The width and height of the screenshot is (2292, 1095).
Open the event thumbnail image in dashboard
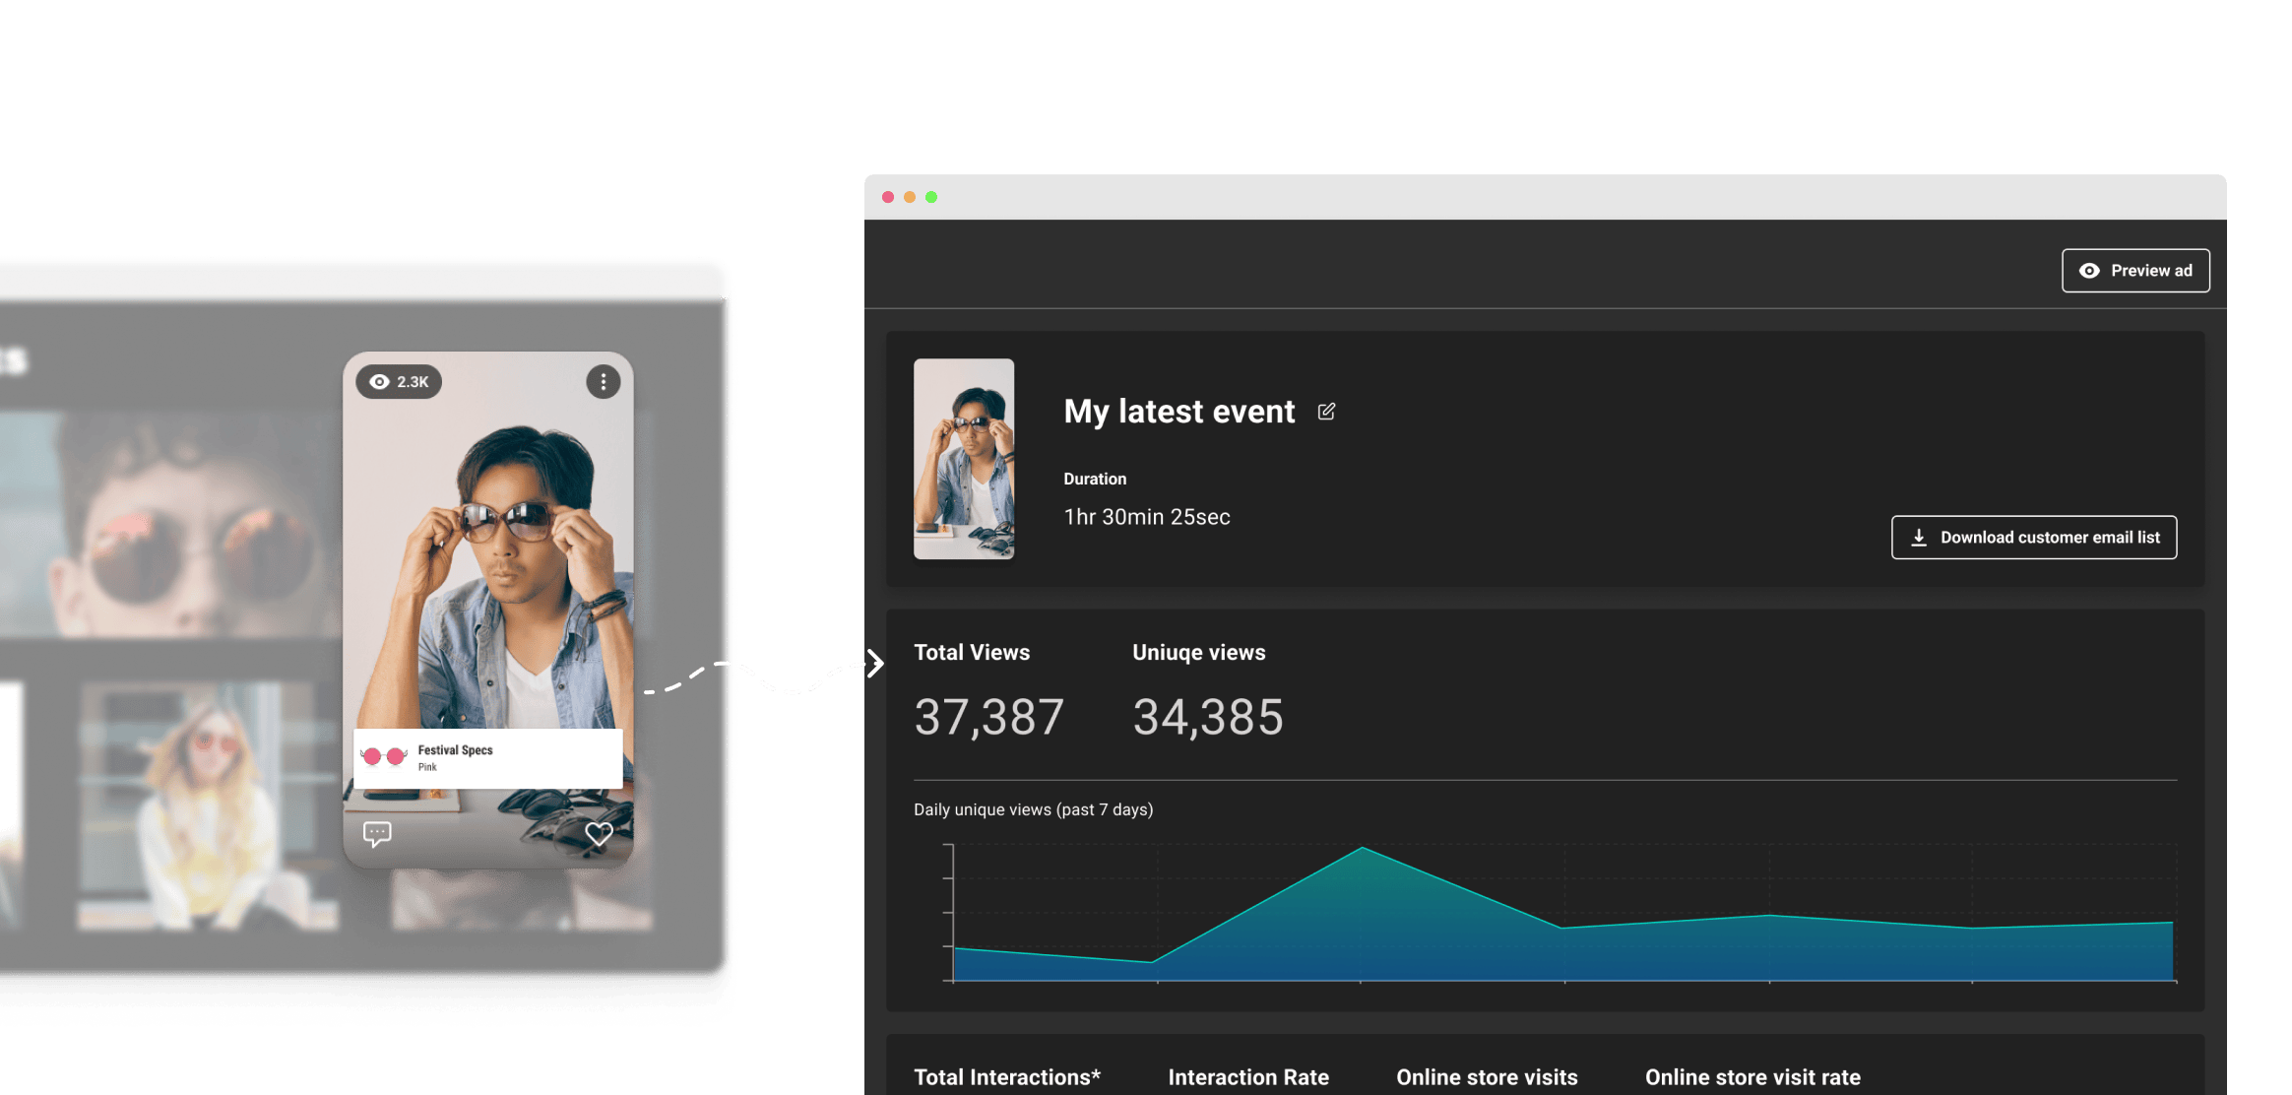point(964,459)
